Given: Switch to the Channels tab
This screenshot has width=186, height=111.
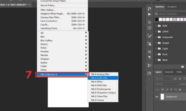Looking at the screenshot, I should tap(169, 72).
